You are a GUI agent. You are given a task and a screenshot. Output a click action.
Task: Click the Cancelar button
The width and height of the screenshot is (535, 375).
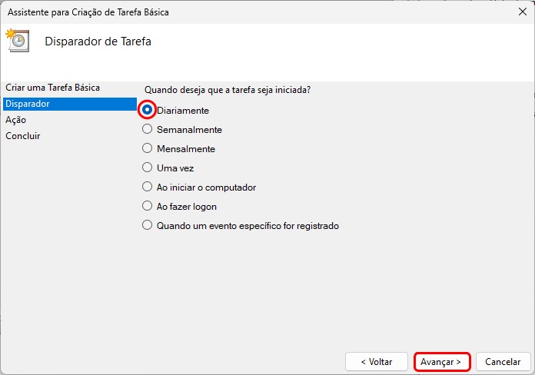503,361
